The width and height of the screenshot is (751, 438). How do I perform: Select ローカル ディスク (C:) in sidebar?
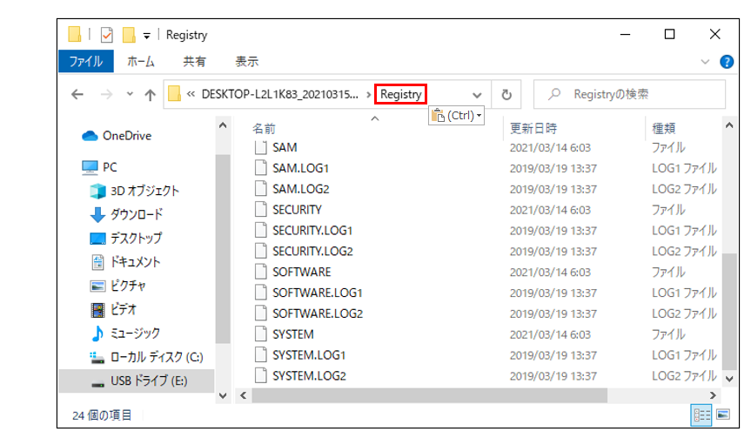pos(146,357)
